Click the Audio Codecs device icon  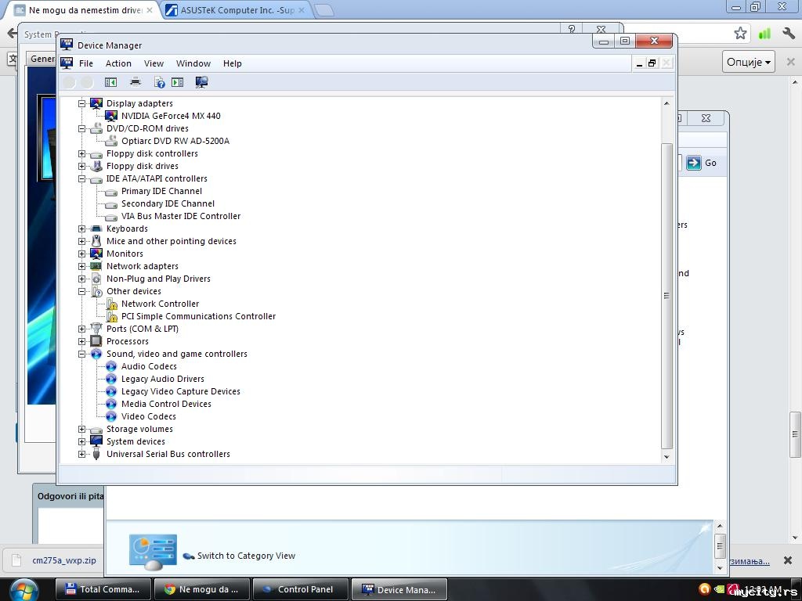click(111, 366)
